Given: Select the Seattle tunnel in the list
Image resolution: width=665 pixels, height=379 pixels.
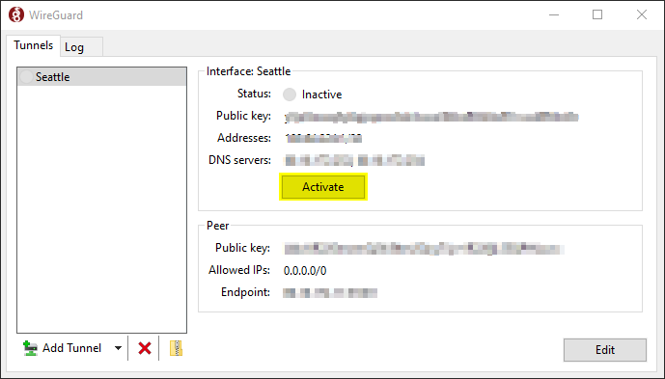Looking at the screenshot, I should click(x=101, y=77).
